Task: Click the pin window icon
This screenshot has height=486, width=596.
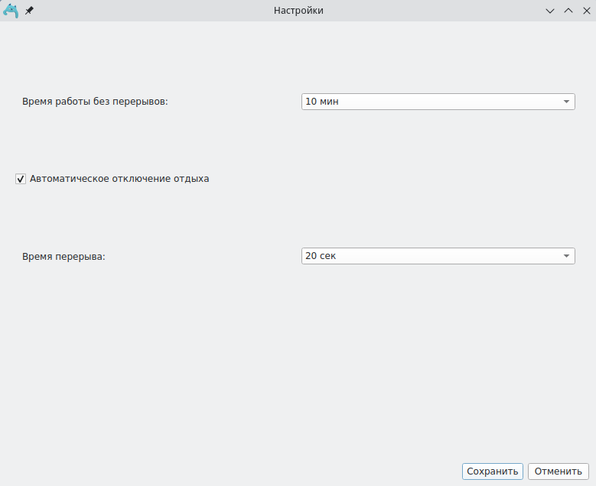Action: [30, 11]
